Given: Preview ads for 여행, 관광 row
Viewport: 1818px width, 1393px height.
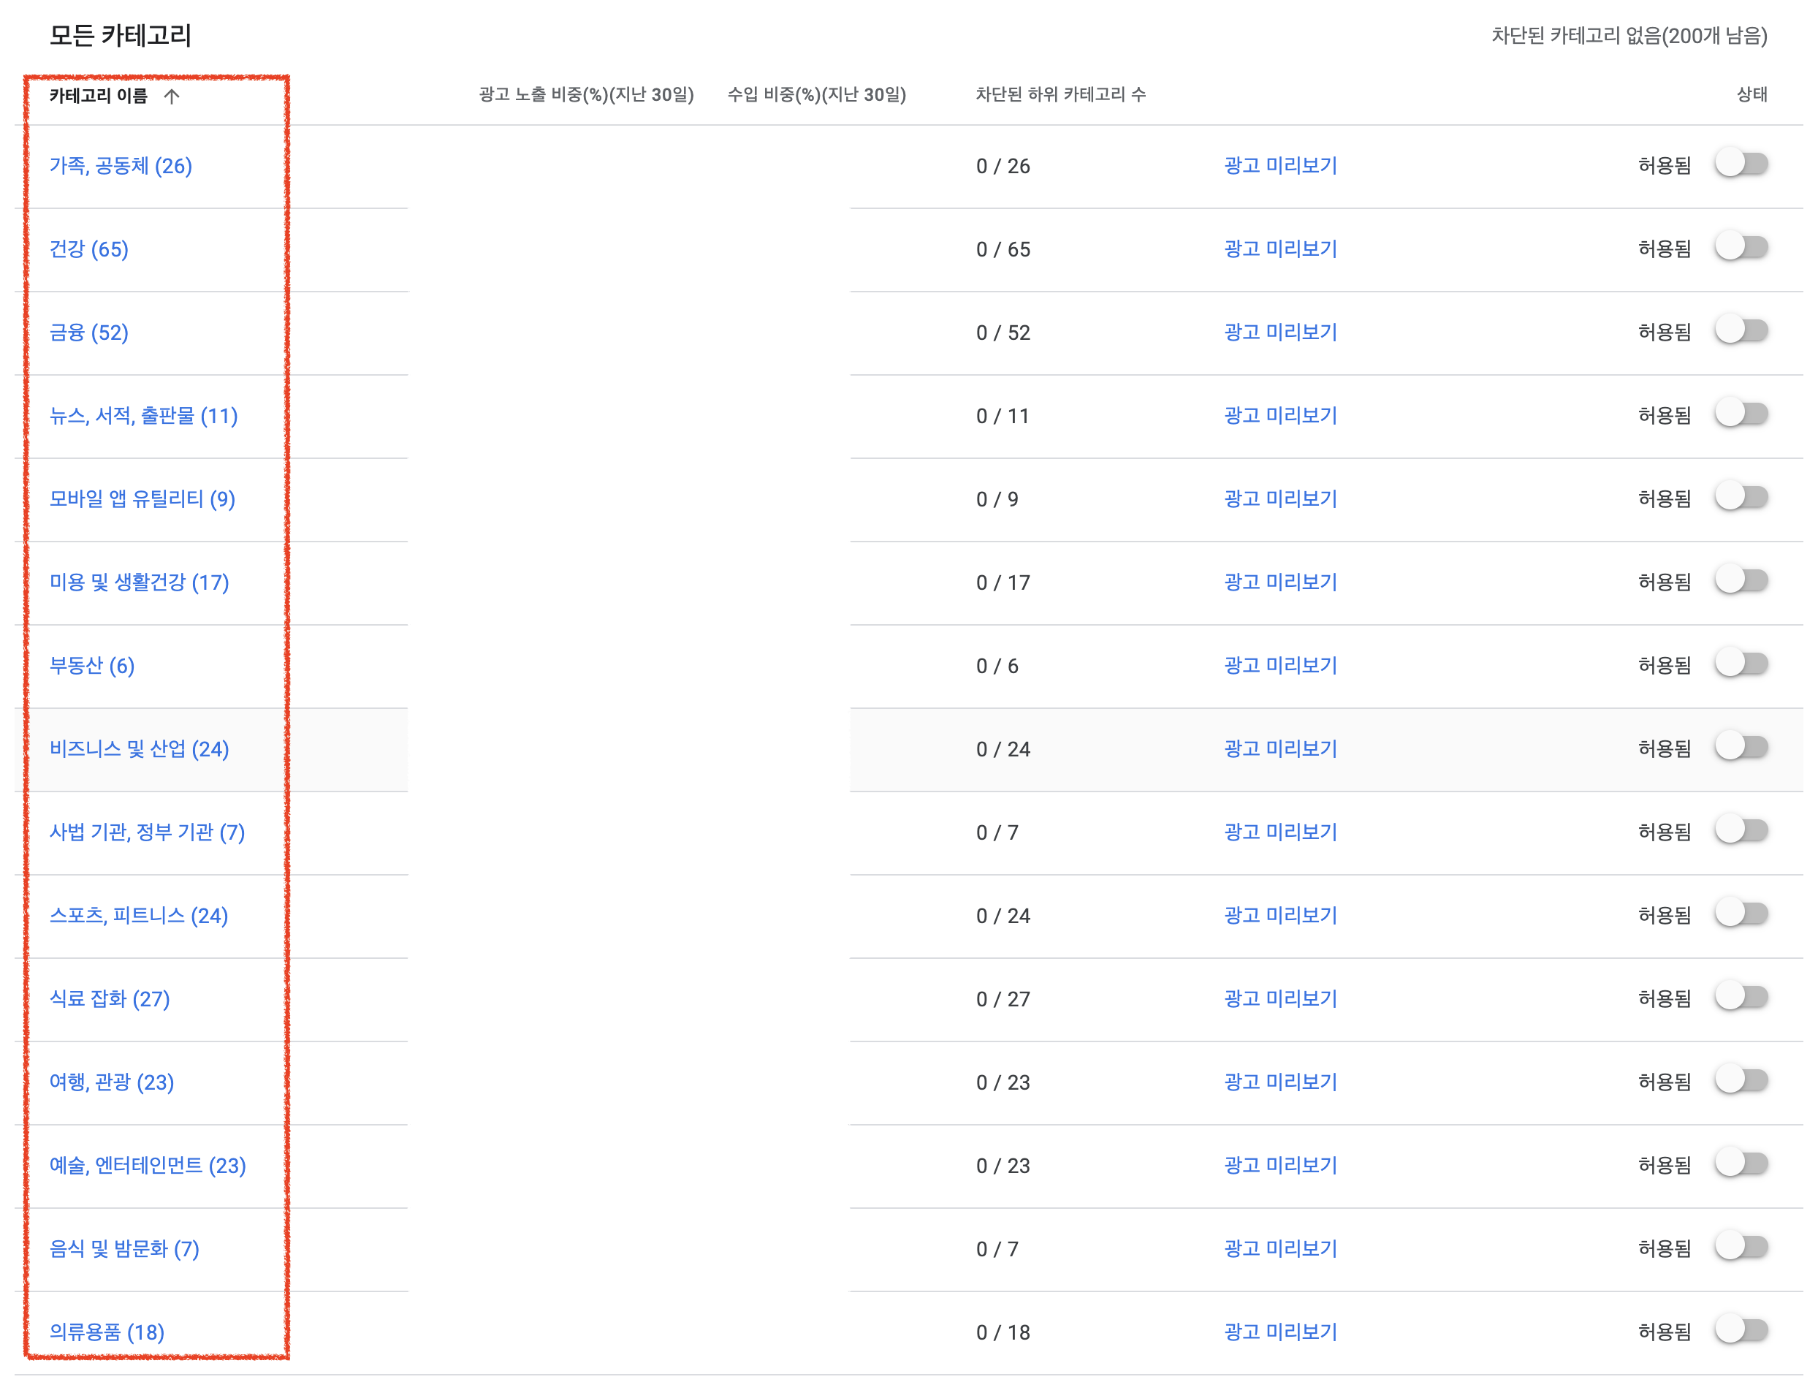Looking at the screenshot, I should click(1280, 1082).
